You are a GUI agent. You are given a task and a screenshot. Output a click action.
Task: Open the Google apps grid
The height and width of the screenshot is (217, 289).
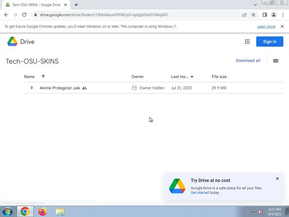(247, 42)
